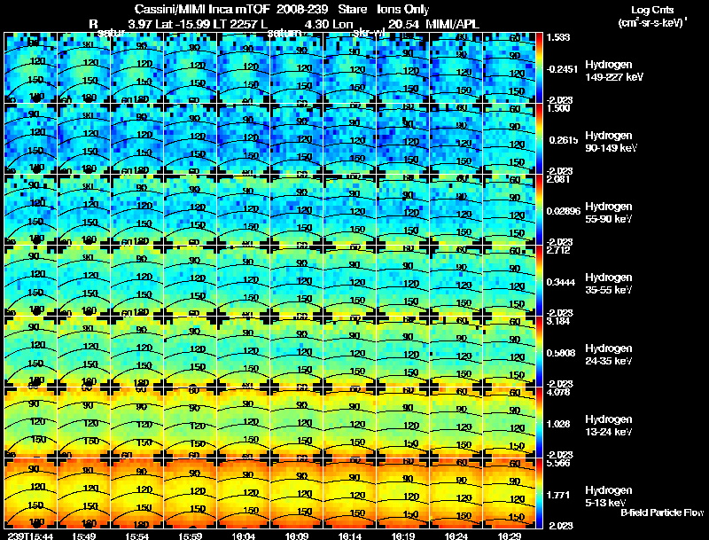Click the time axis label "15:49"

(83, 536)
